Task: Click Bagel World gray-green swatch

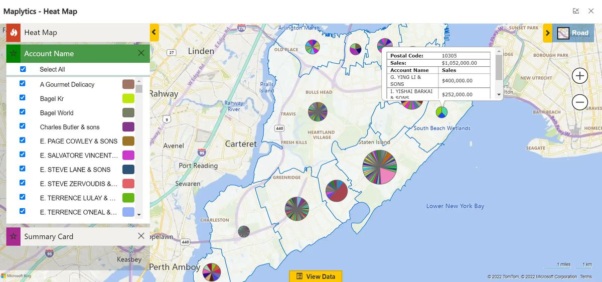Action: tap(128, 112)
